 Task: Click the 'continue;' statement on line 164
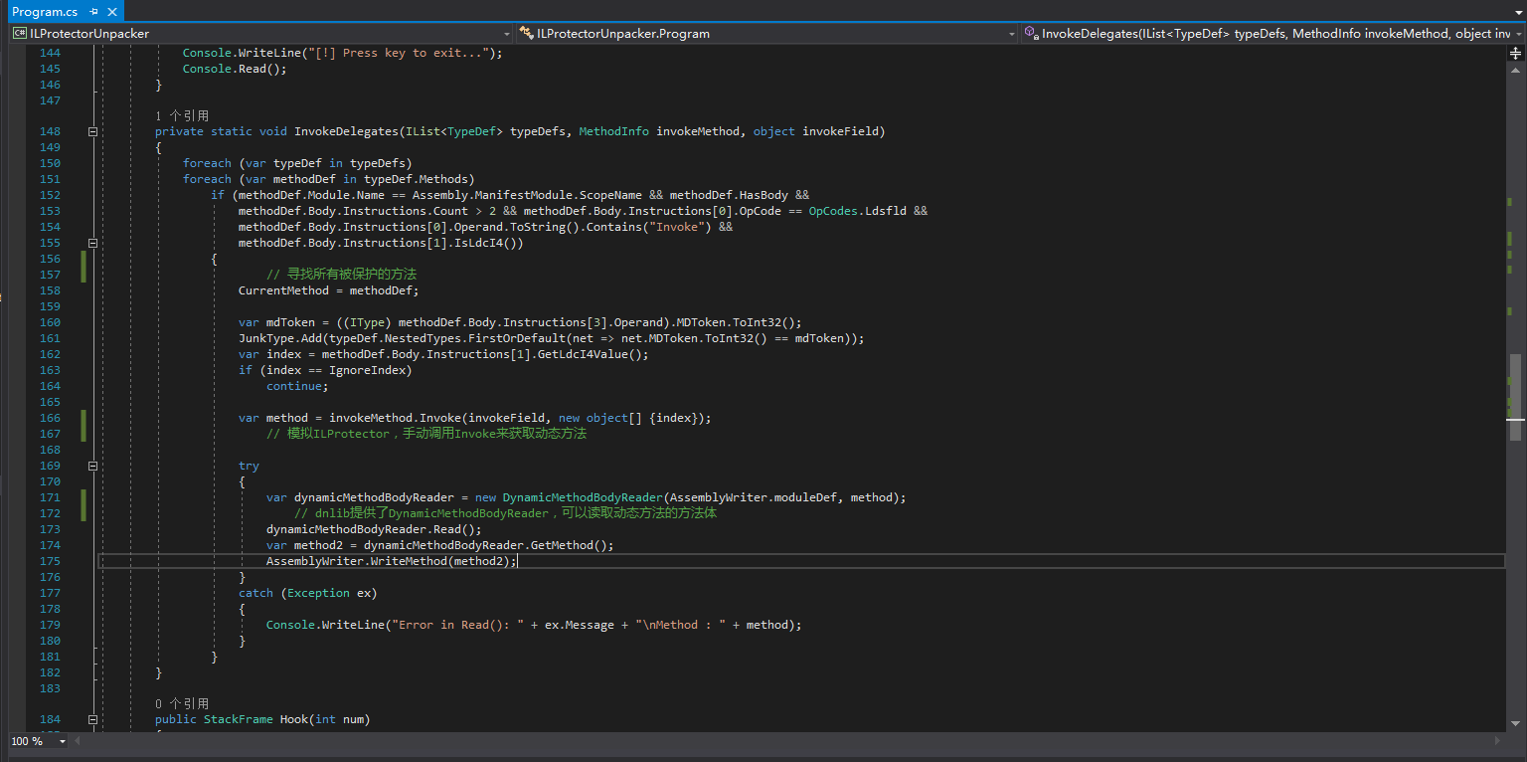(x=297, y=386)
